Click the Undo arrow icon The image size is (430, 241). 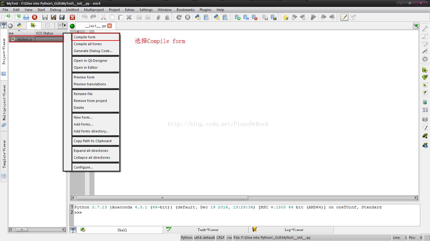point(84,17)
